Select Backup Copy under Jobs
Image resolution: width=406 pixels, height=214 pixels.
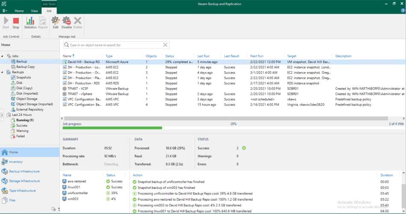click(25, 67)
